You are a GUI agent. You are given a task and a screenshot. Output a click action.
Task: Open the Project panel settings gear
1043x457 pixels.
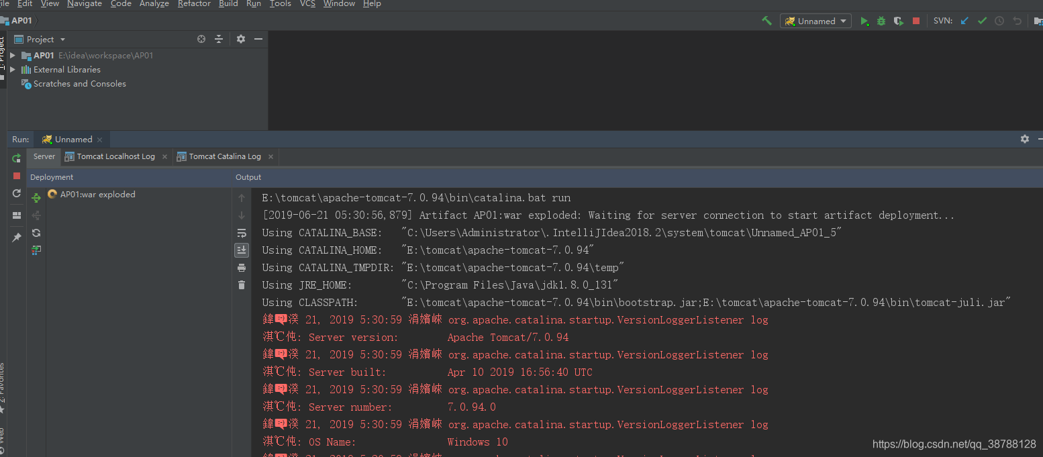(x=241, y=40)
